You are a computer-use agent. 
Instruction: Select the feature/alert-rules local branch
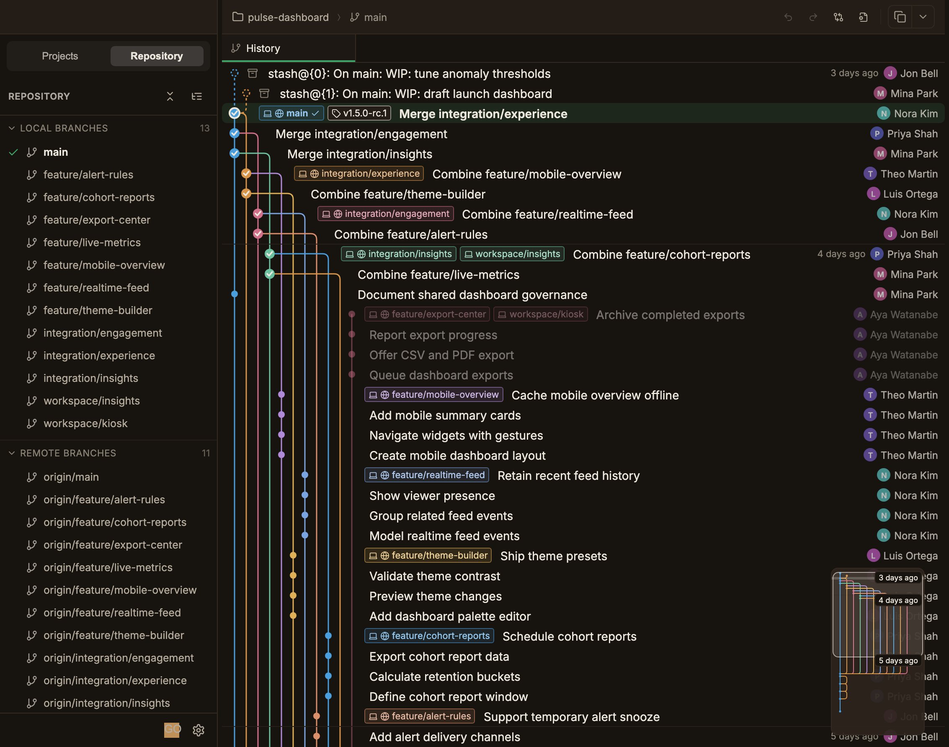pos(108,175)
